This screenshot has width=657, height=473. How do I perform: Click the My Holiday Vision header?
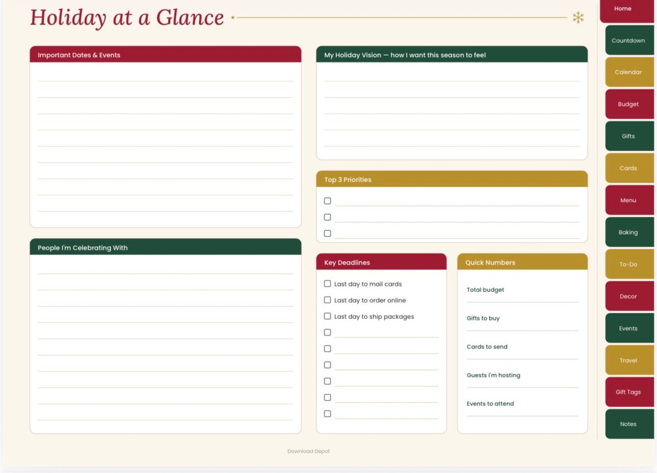click(452, 55)
